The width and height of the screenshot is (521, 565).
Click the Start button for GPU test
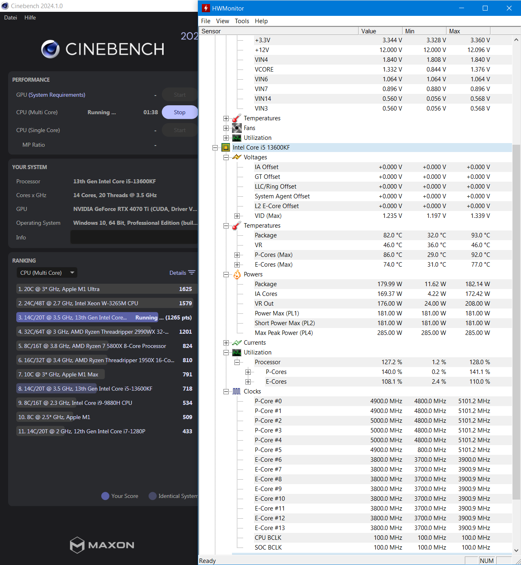[x=180, y=95]
